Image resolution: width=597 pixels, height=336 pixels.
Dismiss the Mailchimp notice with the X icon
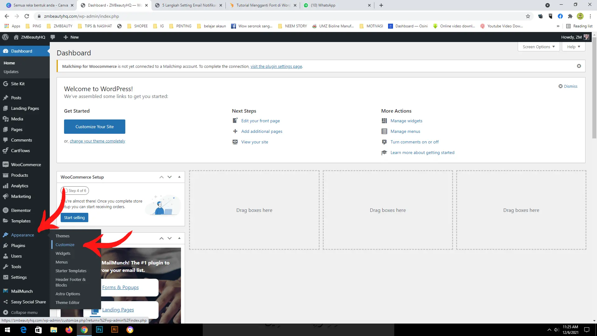click(x=579, y=66)
